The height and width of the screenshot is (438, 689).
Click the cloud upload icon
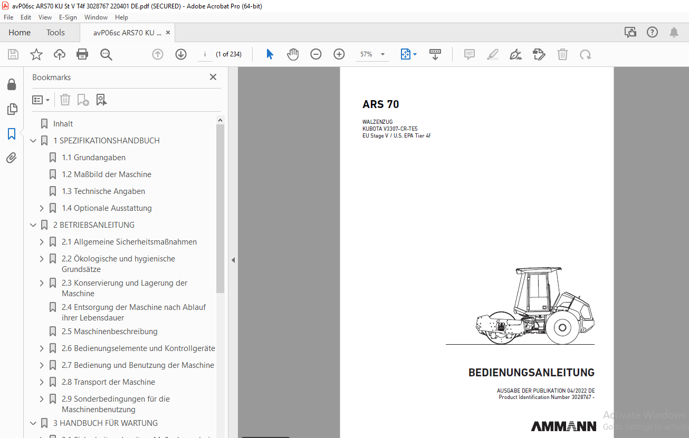pyautogui.click(x=60, y=54)
